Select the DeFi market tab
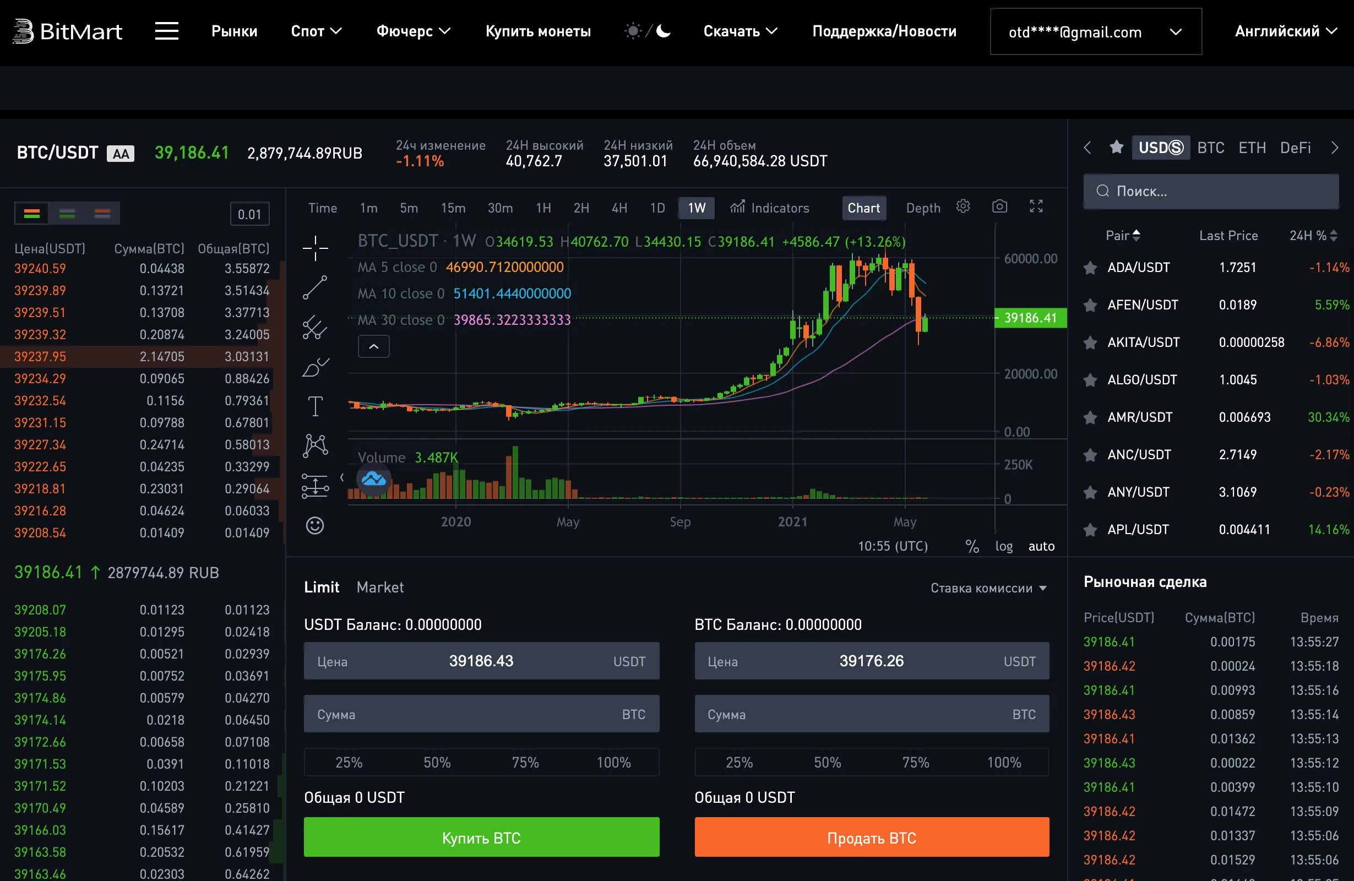 coord(1295,148)
